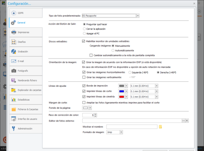Choose 'Cerrar la aplicación' radio option
Screen dimensions: 204x151
pyautogui.click(x=84, y=29)
